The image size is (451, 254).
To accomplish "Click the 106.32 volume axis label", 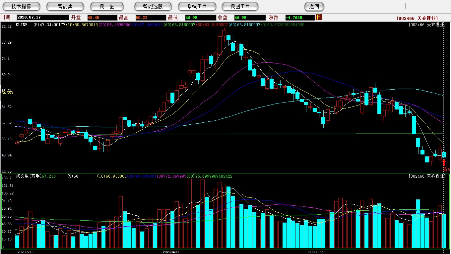I will (7, 193).
